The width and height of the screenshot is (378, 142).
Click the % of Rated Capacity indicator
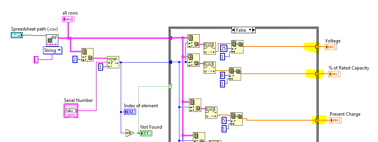coord(334,74)
